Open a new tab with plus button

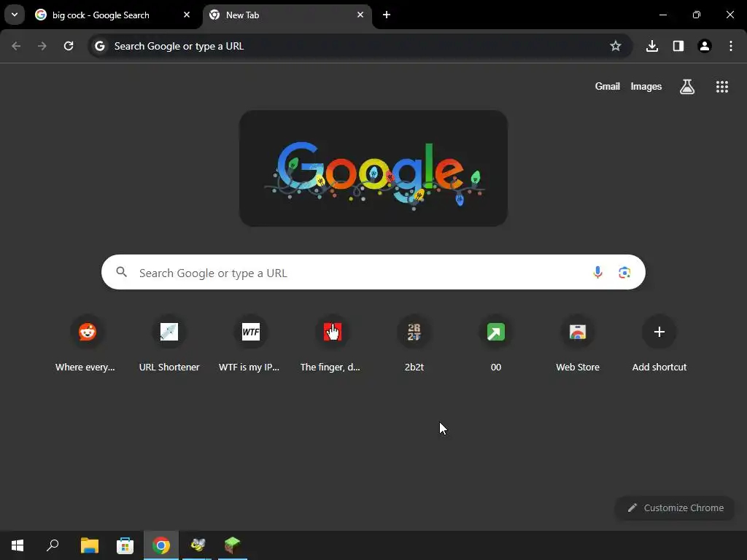387,15
